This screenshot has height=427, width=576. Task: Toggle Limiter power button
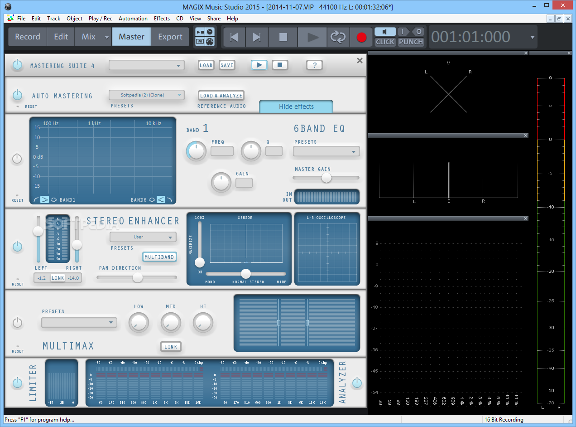click(x=17, y=383)
